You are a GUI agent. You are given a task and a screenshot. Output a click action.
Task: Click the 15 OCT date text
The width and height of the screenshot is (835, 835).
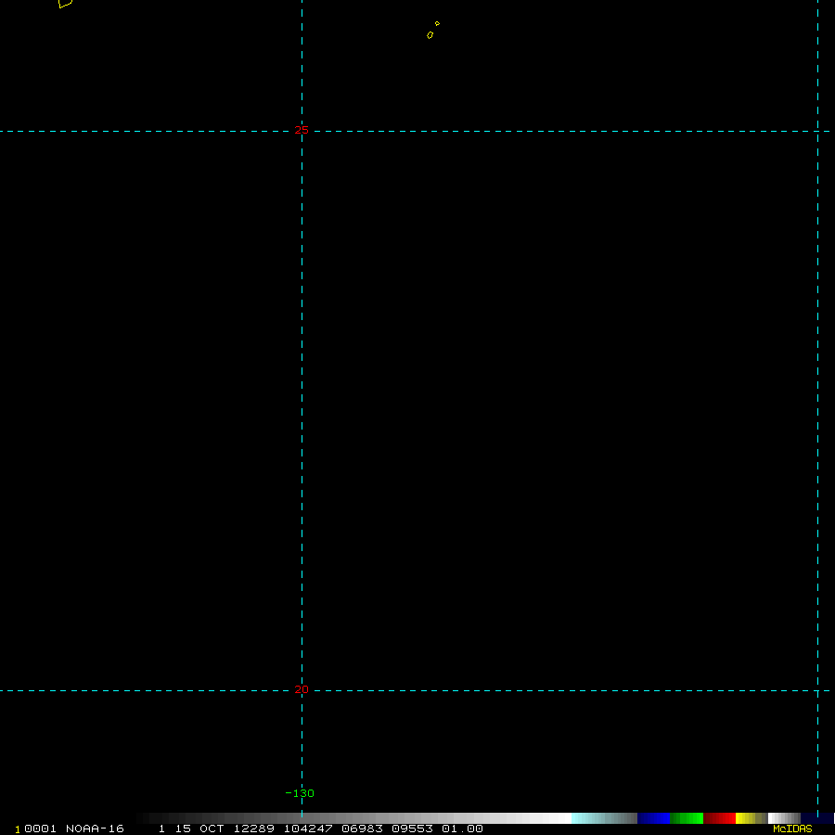point(199,829)
